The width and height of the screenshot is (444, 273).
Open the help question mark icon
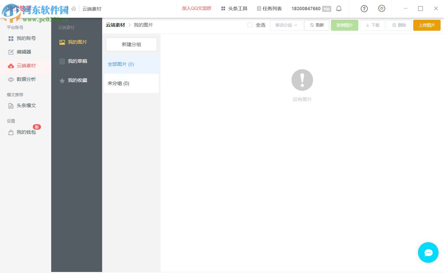coord(364,9)
